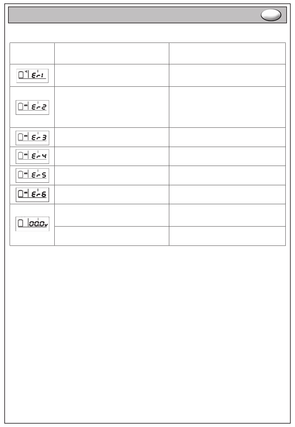Select upper middle cell beside 00.0v display

tap(112, 215)
